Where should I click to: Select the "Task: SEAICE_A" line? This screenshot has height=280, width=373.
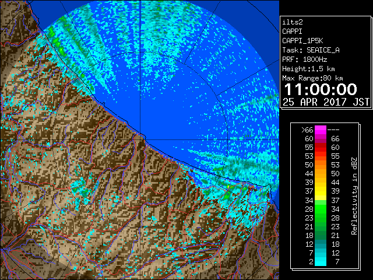pyautogui.click(x=311, y=50)
